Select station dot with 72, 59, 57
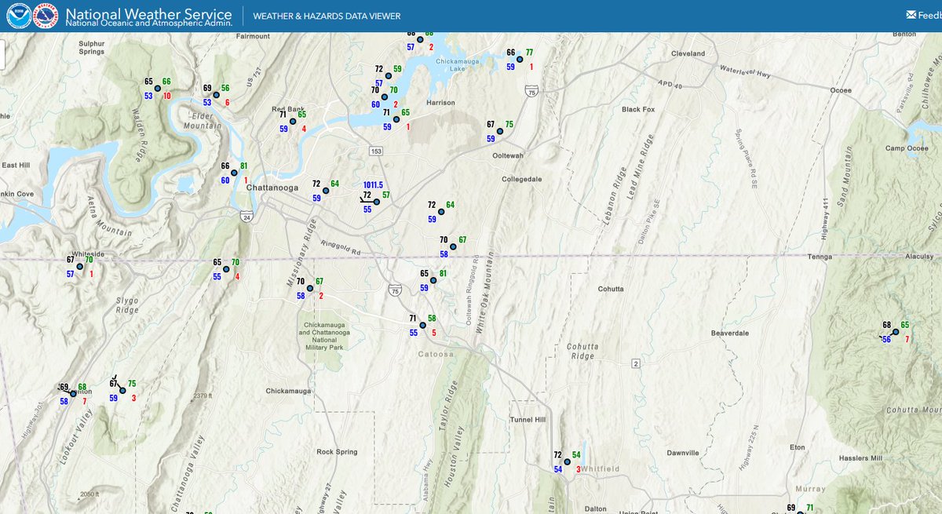The width and height of the screenshot is (942, 514). click(389, 76)
